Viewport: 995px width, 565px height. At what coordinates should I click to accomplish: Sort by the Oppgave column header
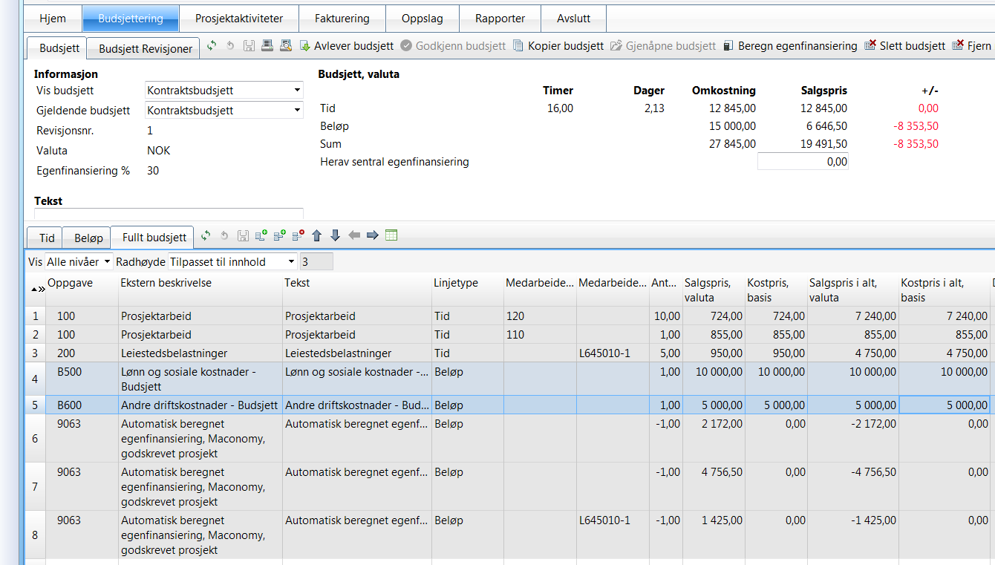82,290
